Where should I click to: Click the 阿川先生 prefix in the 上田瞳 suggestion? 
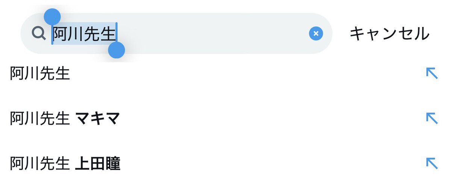40,164
